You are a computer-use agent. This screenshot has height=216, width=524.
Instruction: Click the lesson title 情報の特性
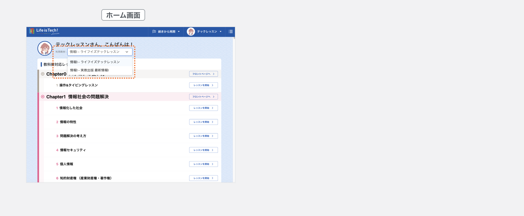68,122
